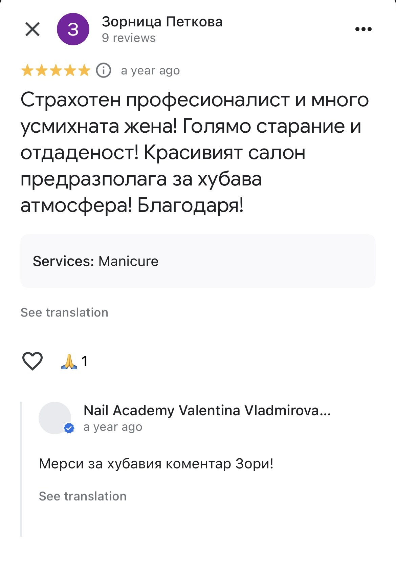Screen dimensions: 396x574
Task: Click the review text starting "Страхотен професионалист"
Action: click(x=195, y=152)
